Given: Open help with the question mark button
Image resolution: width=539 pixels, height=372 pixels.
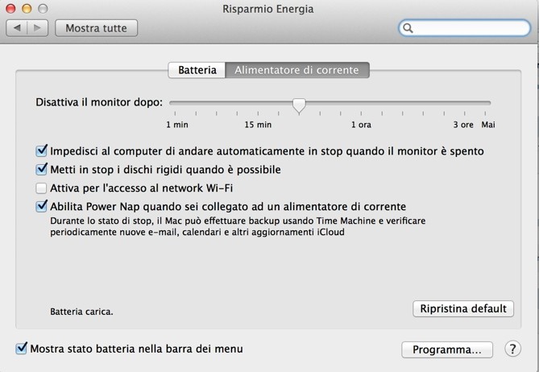Looking at the screenshot, I should pos(512,349).
